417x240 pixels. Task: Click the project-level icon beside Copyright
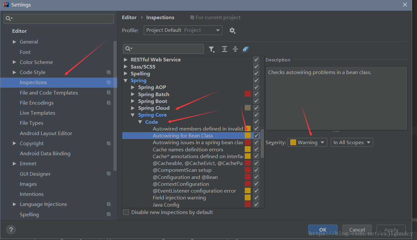(x=109, y=144)
